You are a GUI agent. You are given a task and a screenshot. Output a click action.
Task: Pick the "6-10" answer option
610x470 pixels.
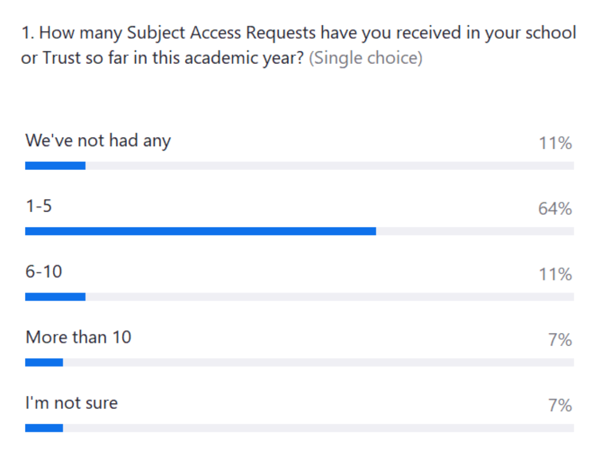point(44,272)
